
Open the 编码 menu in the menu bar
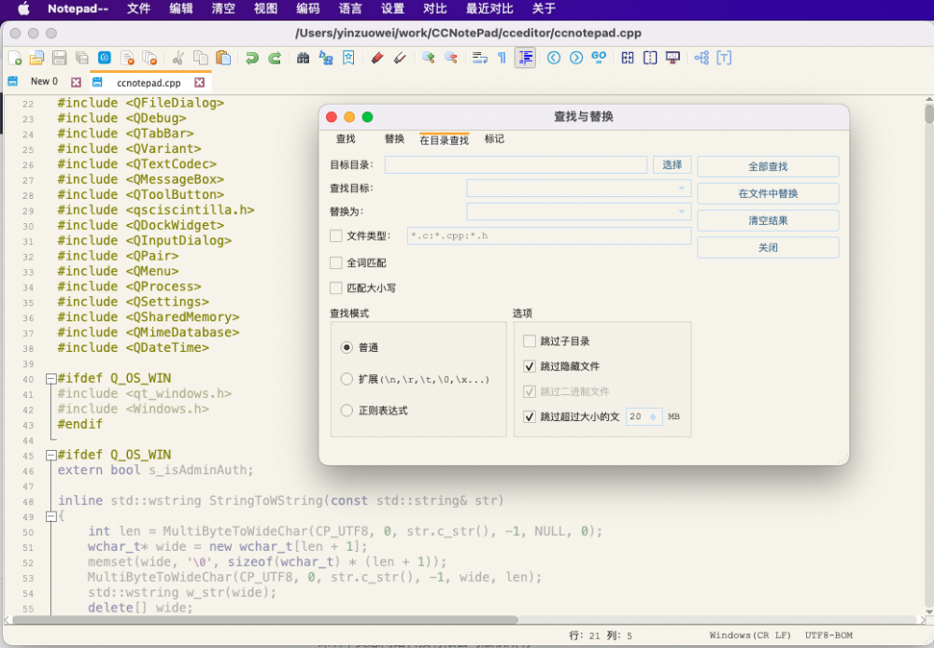307,9
